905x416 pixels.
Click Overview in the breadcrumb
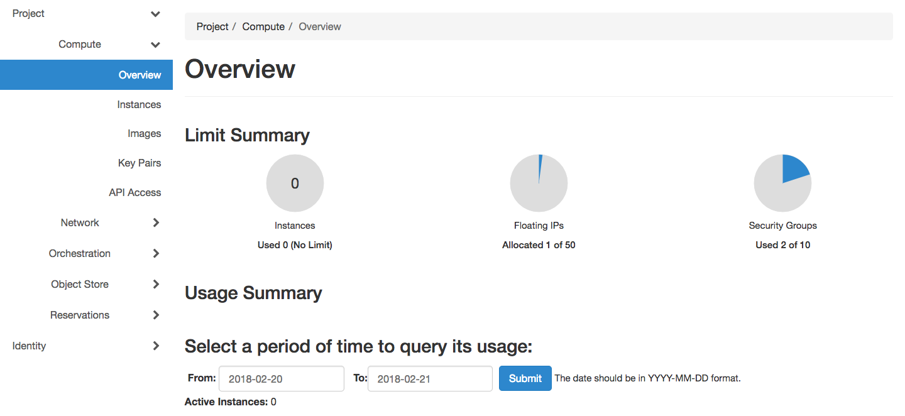pos(320,26)
